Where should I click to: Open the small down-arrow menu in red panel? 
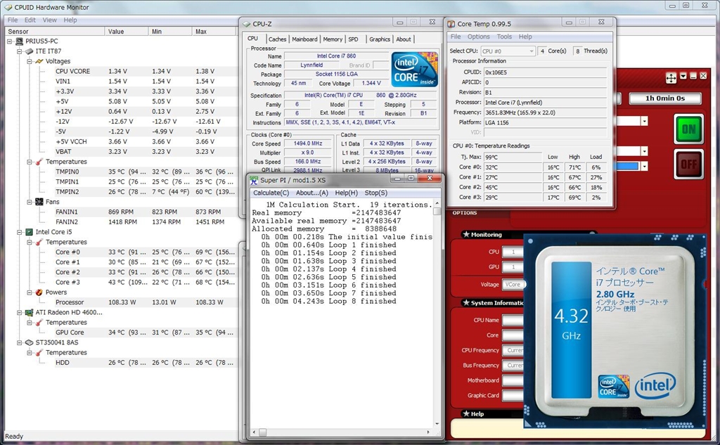tap(682, 76)
